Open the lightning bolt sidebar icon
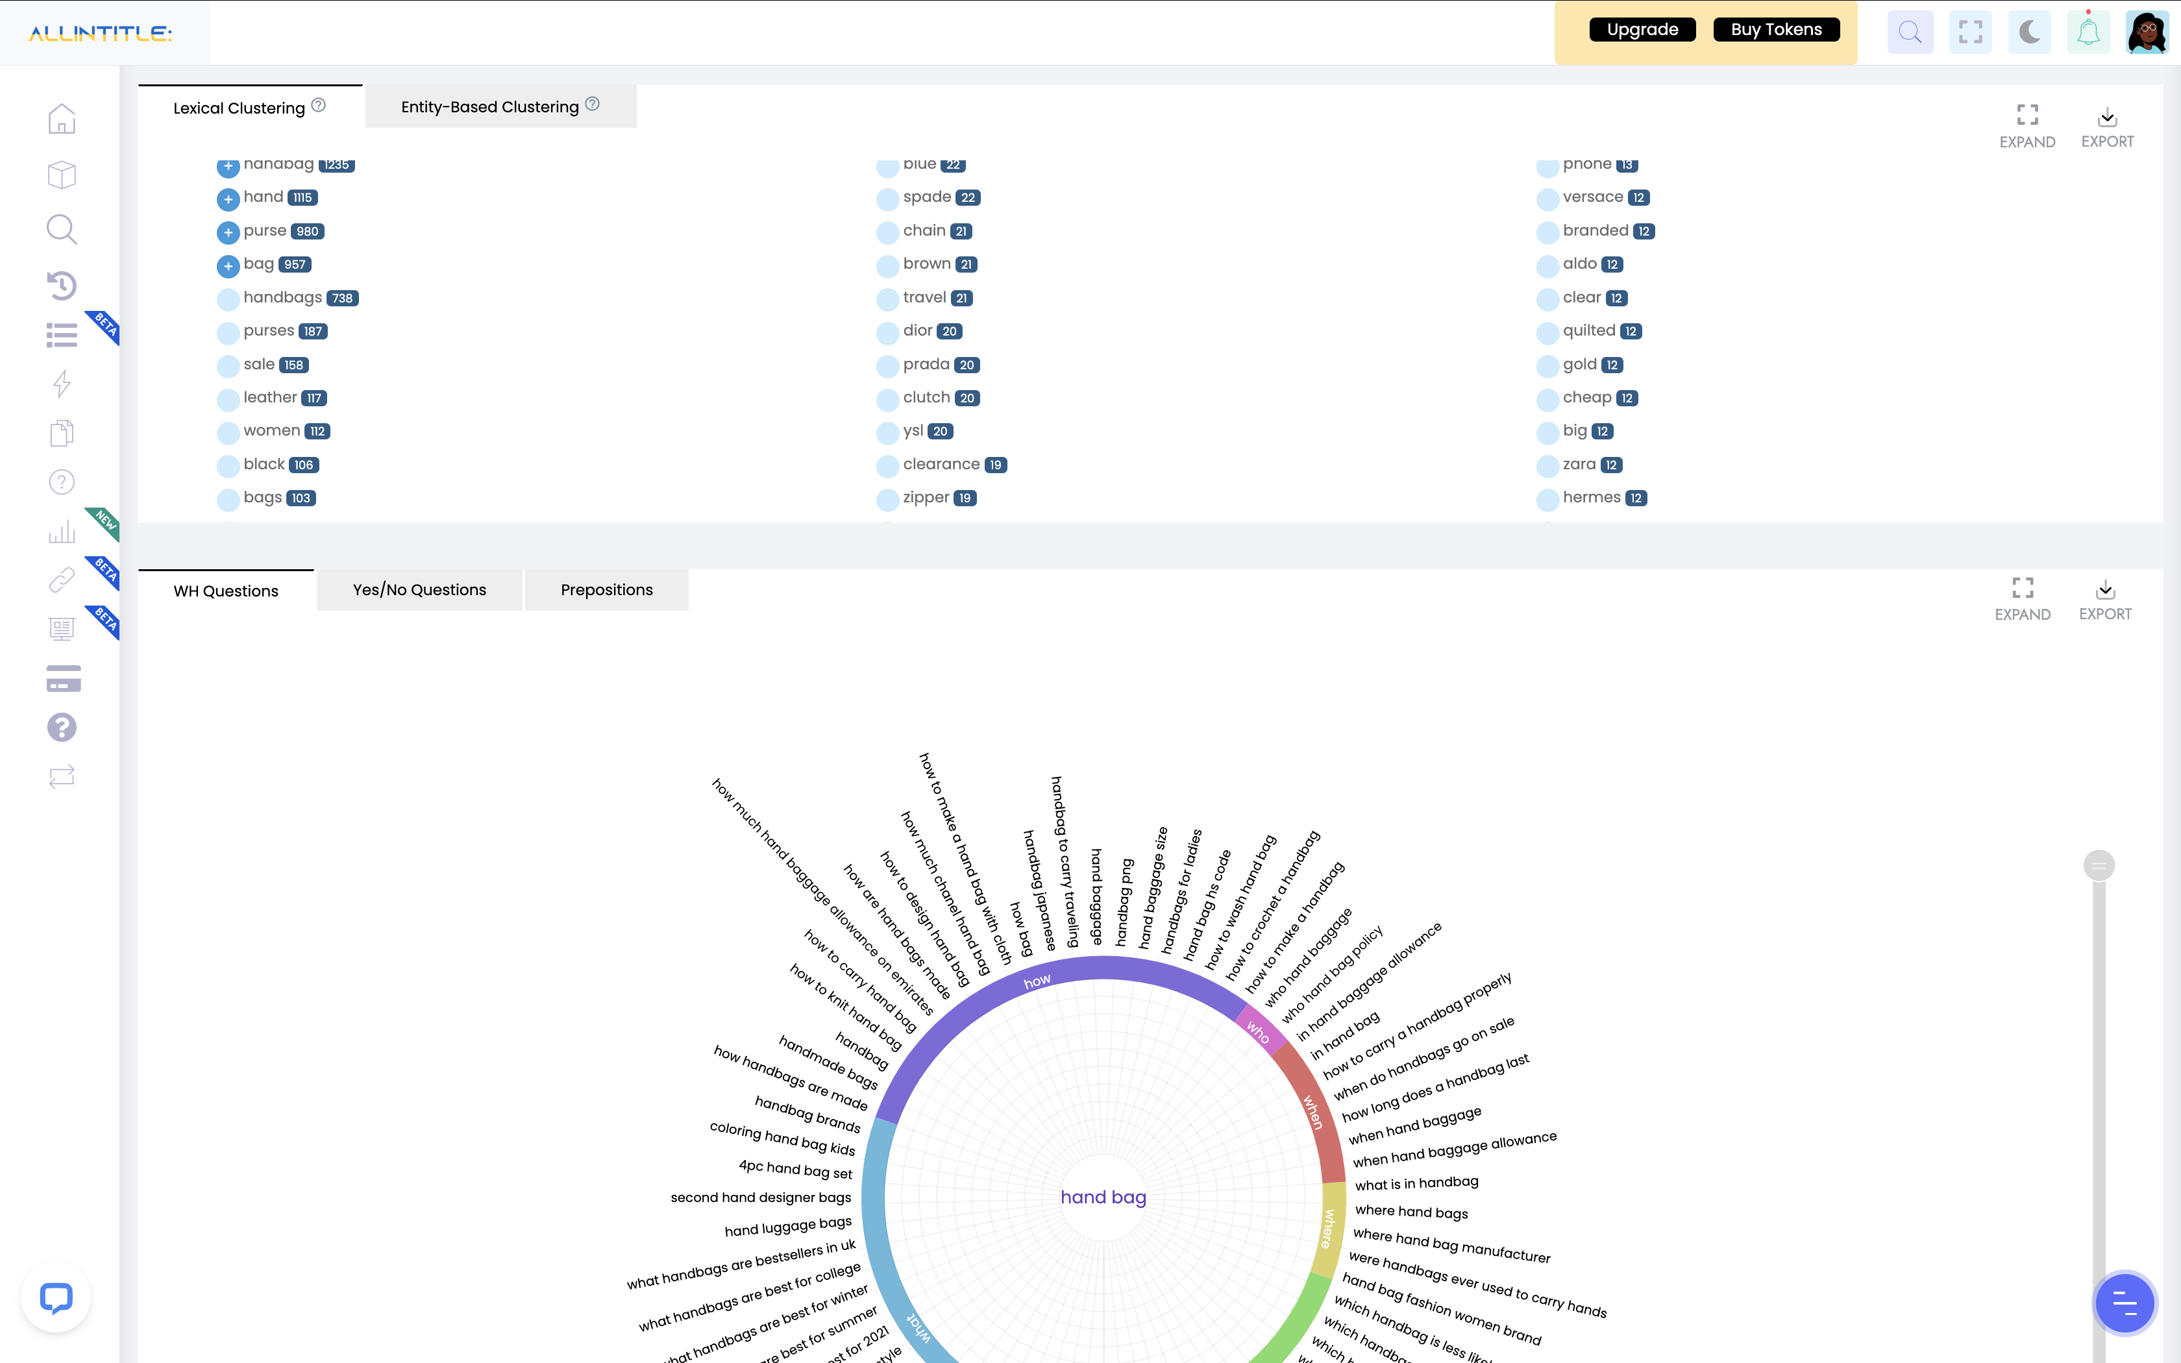Viewport: 2181px width, 1363px height. [61, 384]
